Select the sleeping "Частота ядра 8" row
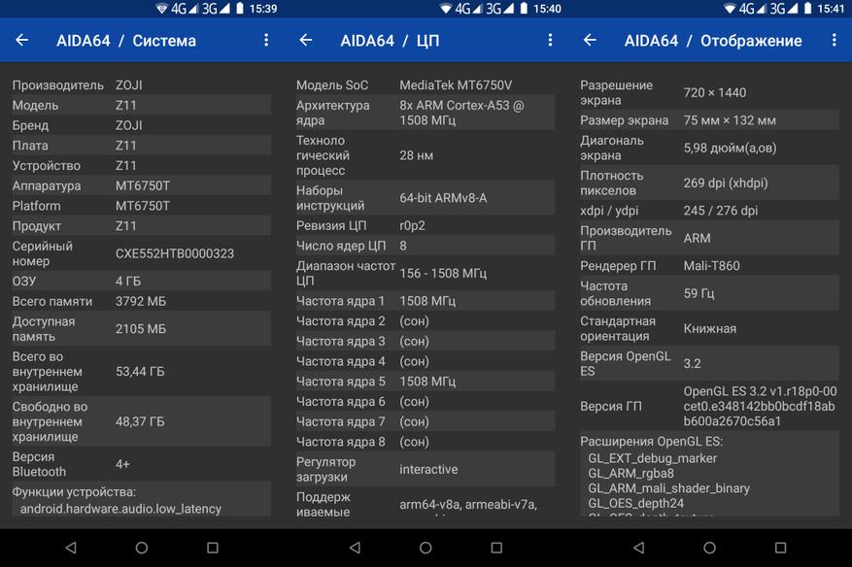852x567 pixels. (425, 442)
